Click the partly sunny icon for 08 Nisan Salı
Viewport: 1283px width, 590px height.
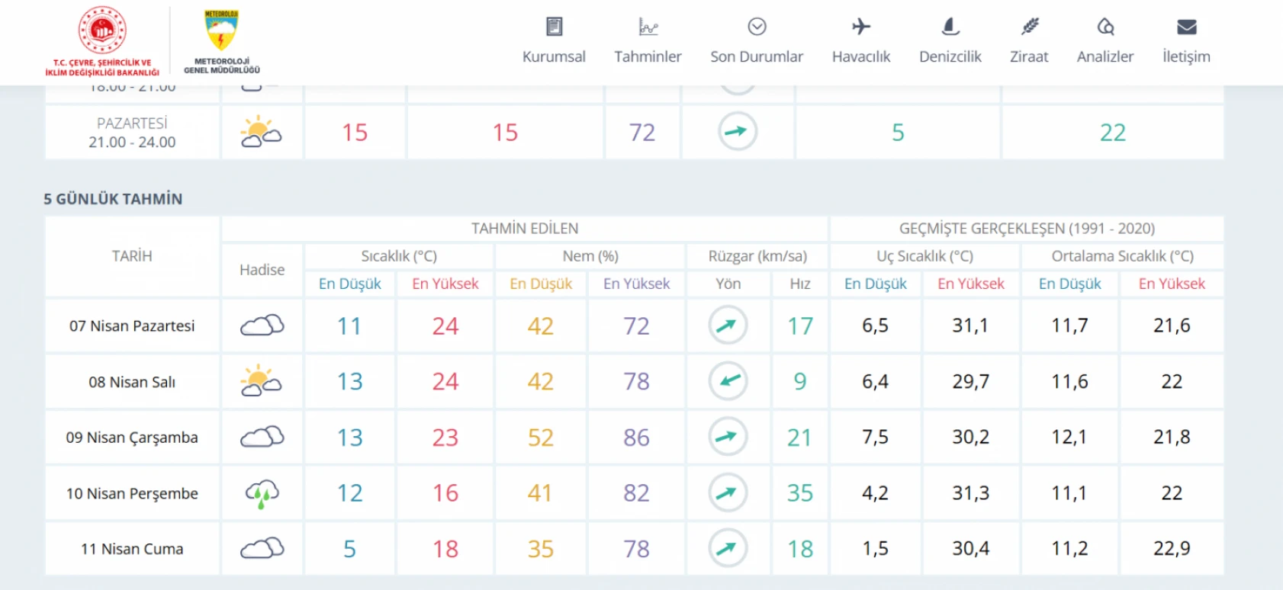coord(261,381)
